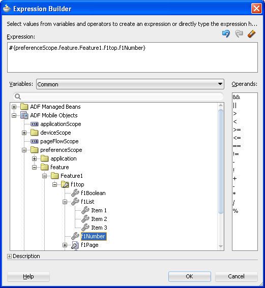Image resolution: width=265 pixels, height=288 pixels.
Task: Click the f1top preference folder icon
Action: [65, 184]
